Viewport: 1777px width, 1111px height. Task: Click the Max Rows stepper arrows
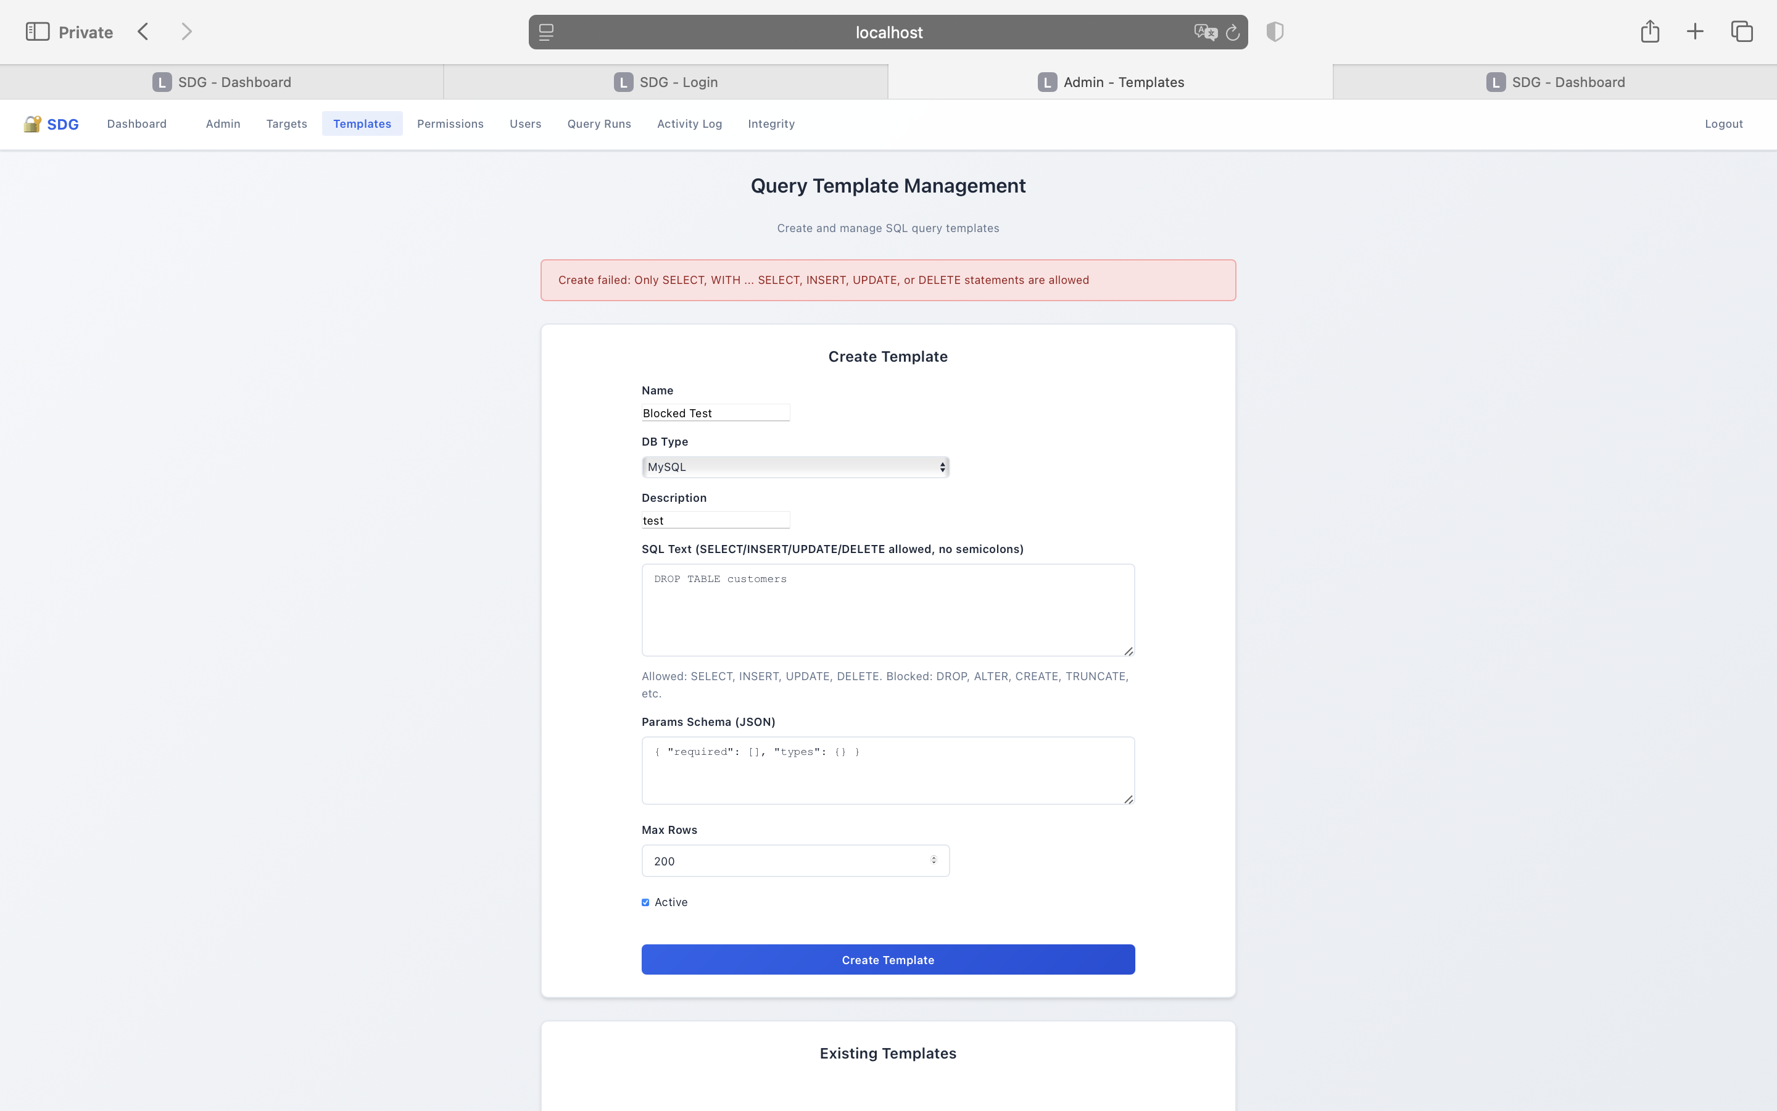click(x=934, y=860)
